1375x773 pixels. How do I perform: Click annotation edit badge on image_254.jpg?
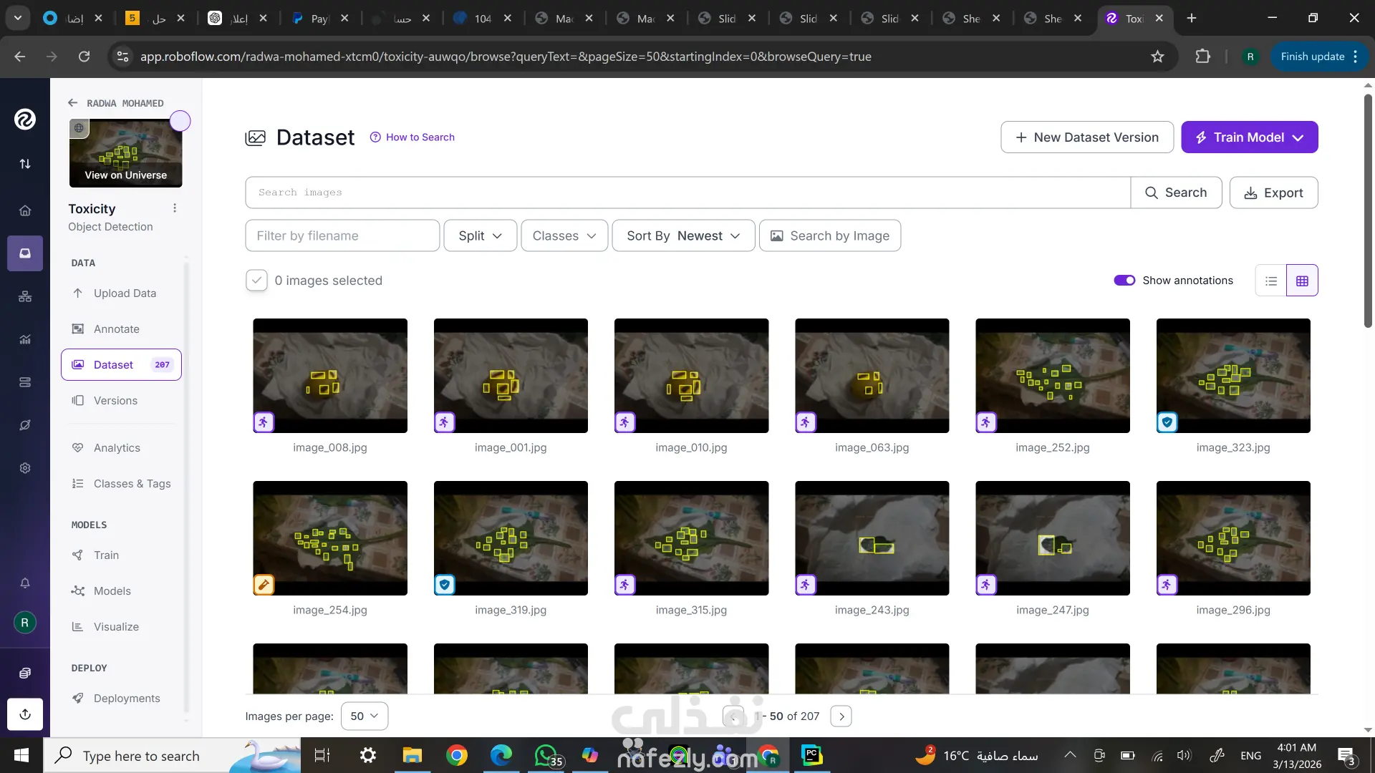(x=264, y=585)
